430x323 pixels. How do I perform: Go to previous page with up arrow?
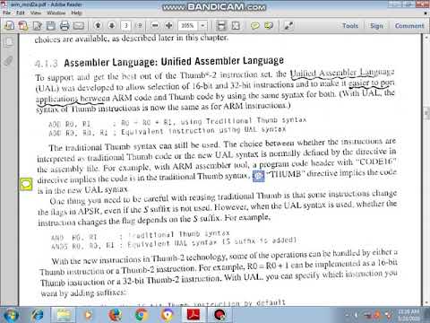pos(98,25)
